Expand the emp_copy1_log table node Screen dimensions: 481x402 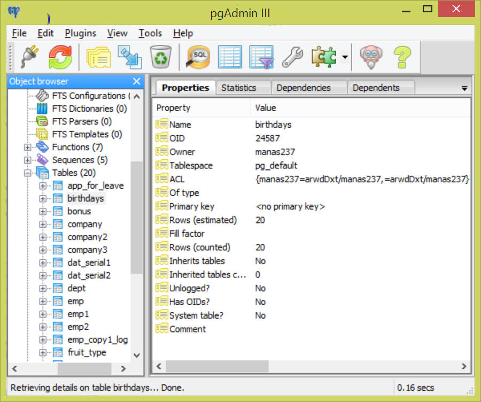click(x=43, y=340)
